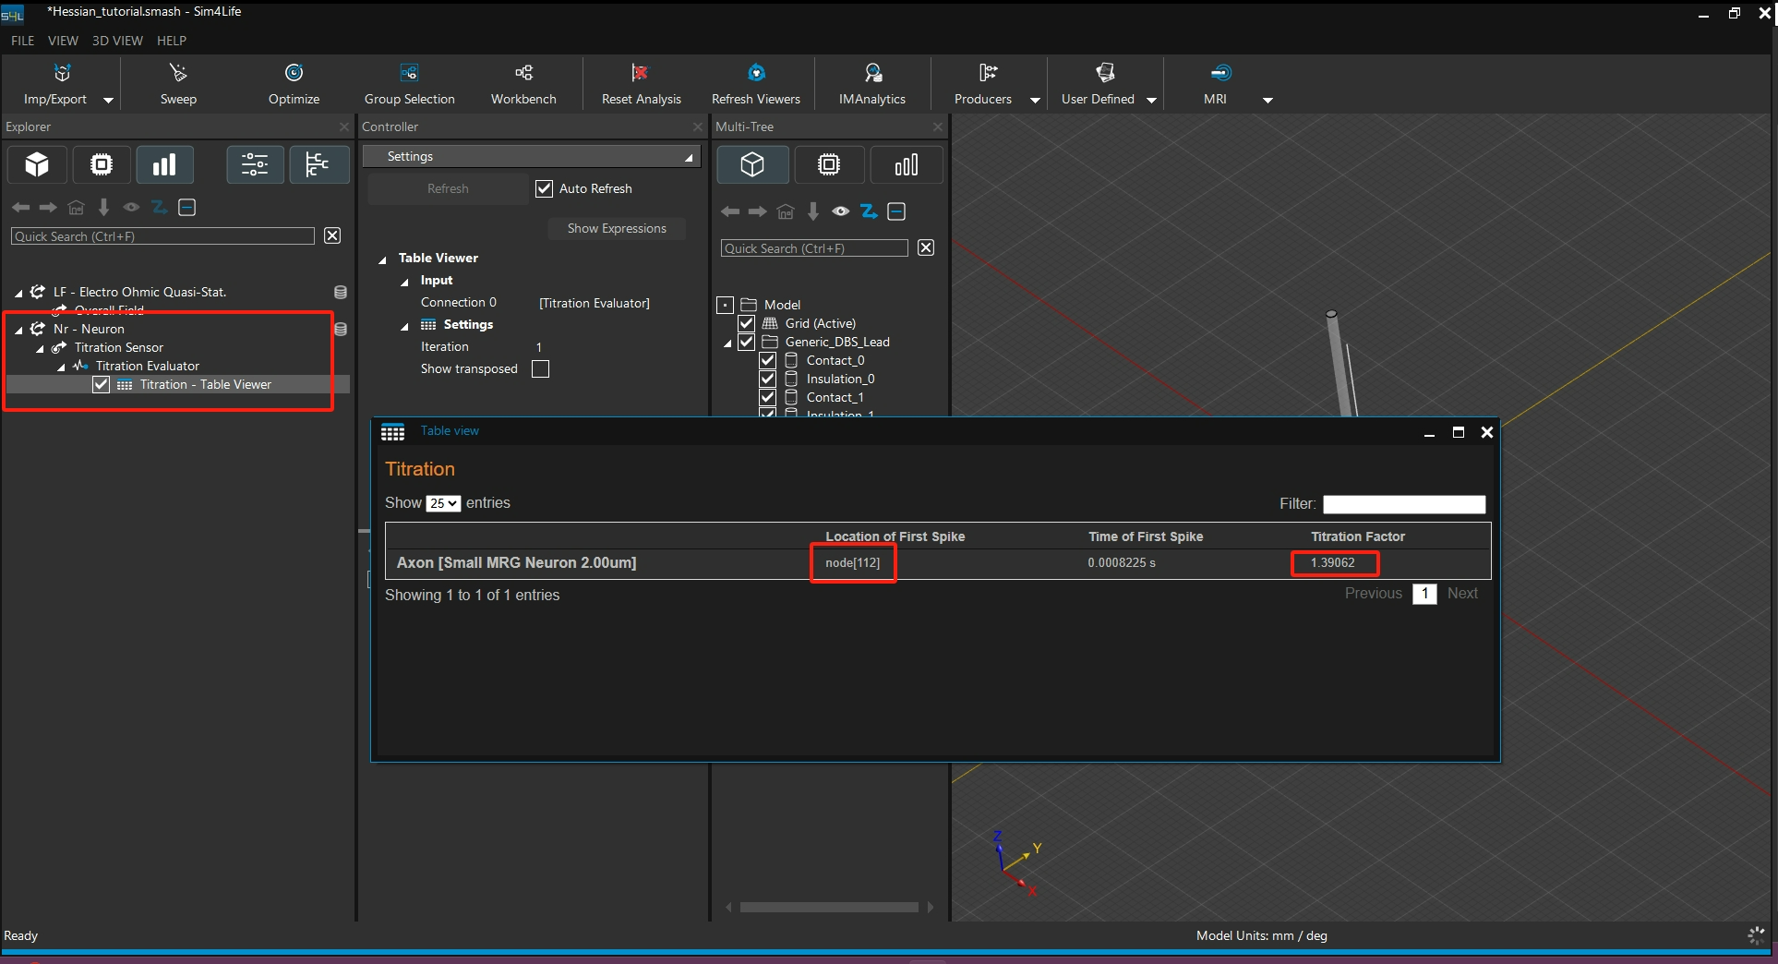
Task: Click the Group Selection icon
Action: [409, 74]
